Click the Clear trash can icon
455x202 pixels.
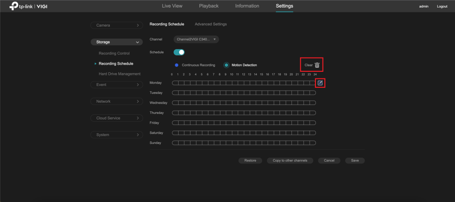[317, 65]
